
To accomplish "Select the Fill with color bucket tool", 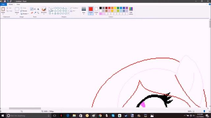I will pyautogui.click(x=35, y=9).
